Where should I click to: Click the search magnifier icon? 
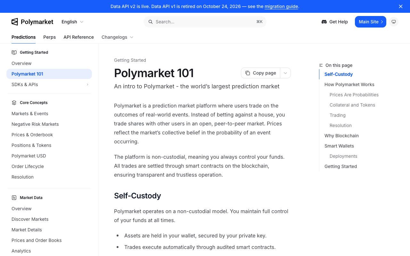tap(150, 22)
